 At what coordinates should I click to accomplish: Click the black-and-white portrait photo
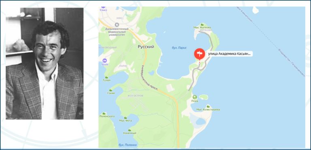45,63
